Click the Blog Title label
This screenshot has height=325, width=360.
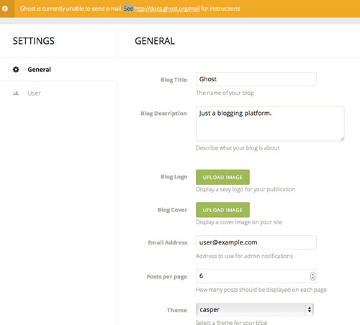pos(174,80)
